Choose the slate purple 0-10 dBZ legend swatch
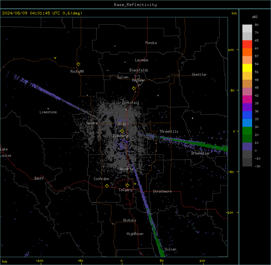The height and width of the screenshot is (265, 271). (247, 147)
